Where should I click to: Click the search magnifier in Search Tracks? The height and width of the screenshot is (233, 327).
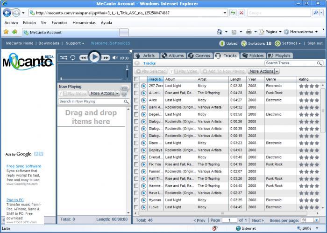[x=319, y=63]
